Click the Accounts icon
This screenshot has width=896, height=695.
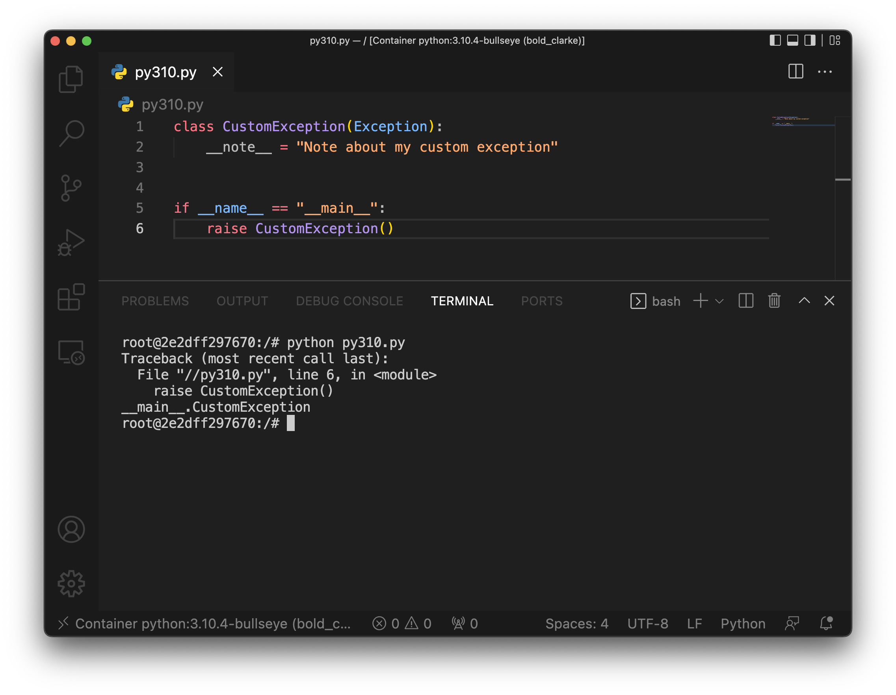click(71, 529)
